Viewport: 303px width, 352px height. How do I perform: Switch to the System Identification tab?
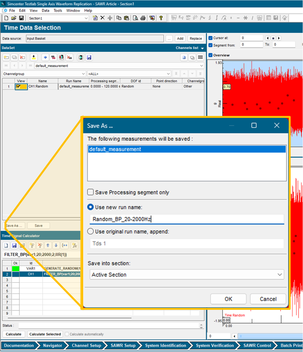[165, 345]
